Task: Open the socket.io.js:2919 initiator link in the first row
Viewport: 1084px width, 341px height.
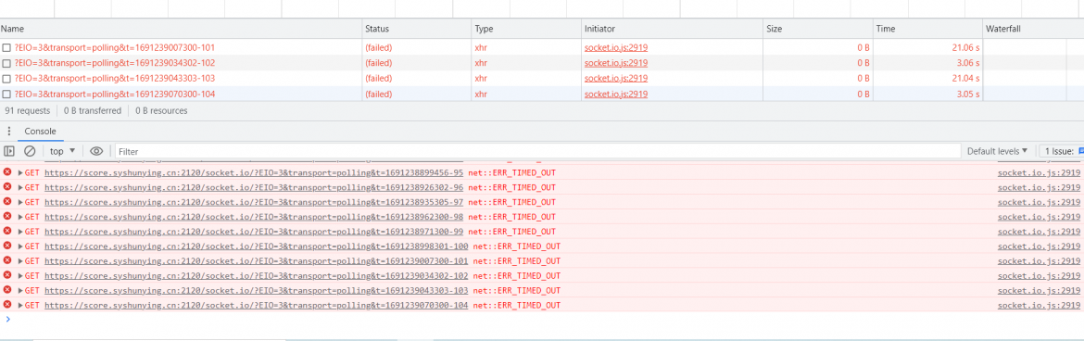Action: 616,48
